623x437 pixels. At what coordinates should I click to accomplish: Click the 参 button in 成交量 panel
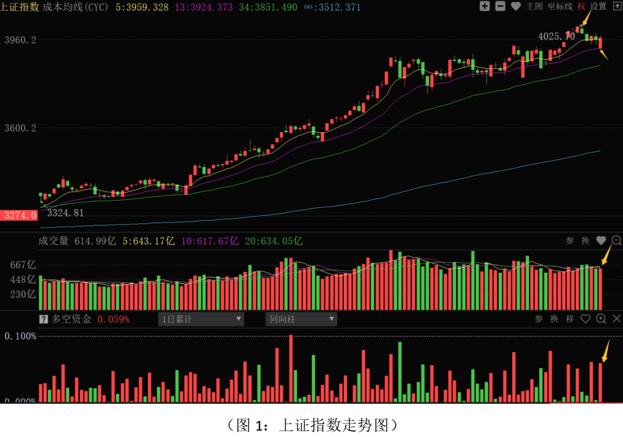570,241
